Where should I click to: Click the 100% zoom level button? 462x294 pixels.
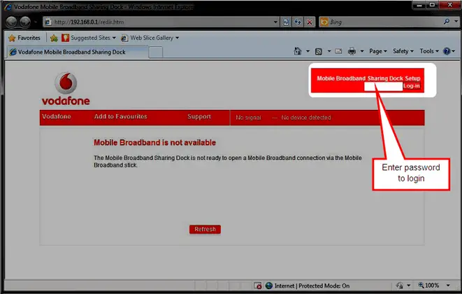pyautogui.click(x=428, y=286)
